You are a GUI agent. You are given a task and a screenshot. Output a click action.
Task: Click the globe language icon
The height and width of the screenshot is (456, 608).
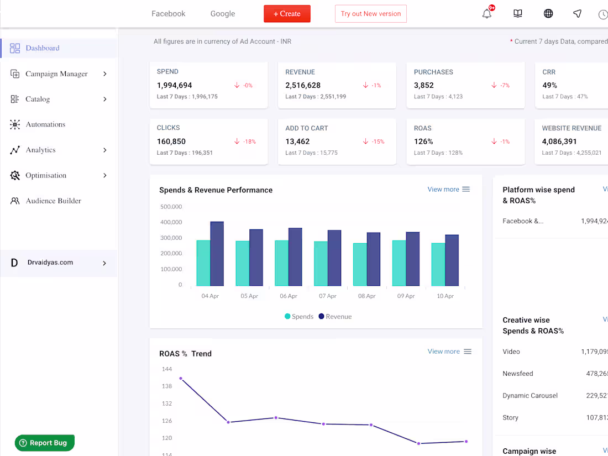click(x=548, y=13)
